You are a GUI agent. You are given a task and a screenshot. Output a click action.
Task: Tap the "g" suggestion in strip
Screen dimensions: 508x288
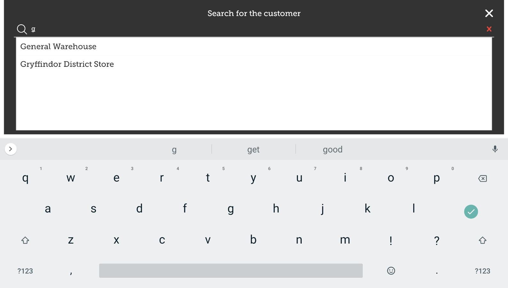pos(174,150)
